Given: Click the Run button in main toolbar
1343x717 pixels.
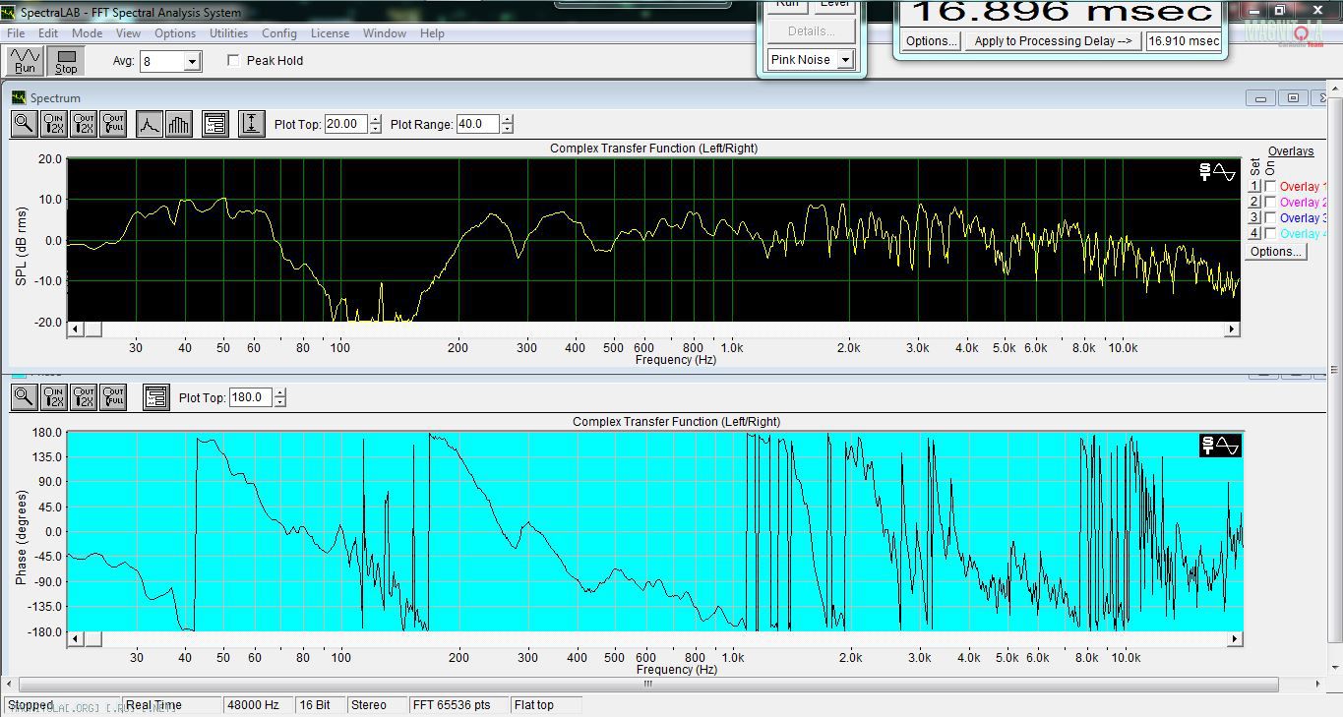Looking at the screenshot, I should [25, 61].
